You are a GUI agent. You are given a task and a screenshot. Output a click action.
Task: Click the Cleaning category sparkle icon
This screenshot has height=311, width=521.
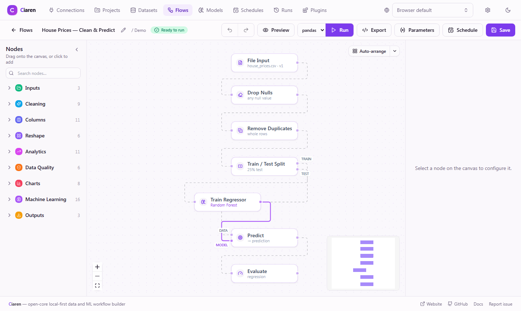(19, 104)
